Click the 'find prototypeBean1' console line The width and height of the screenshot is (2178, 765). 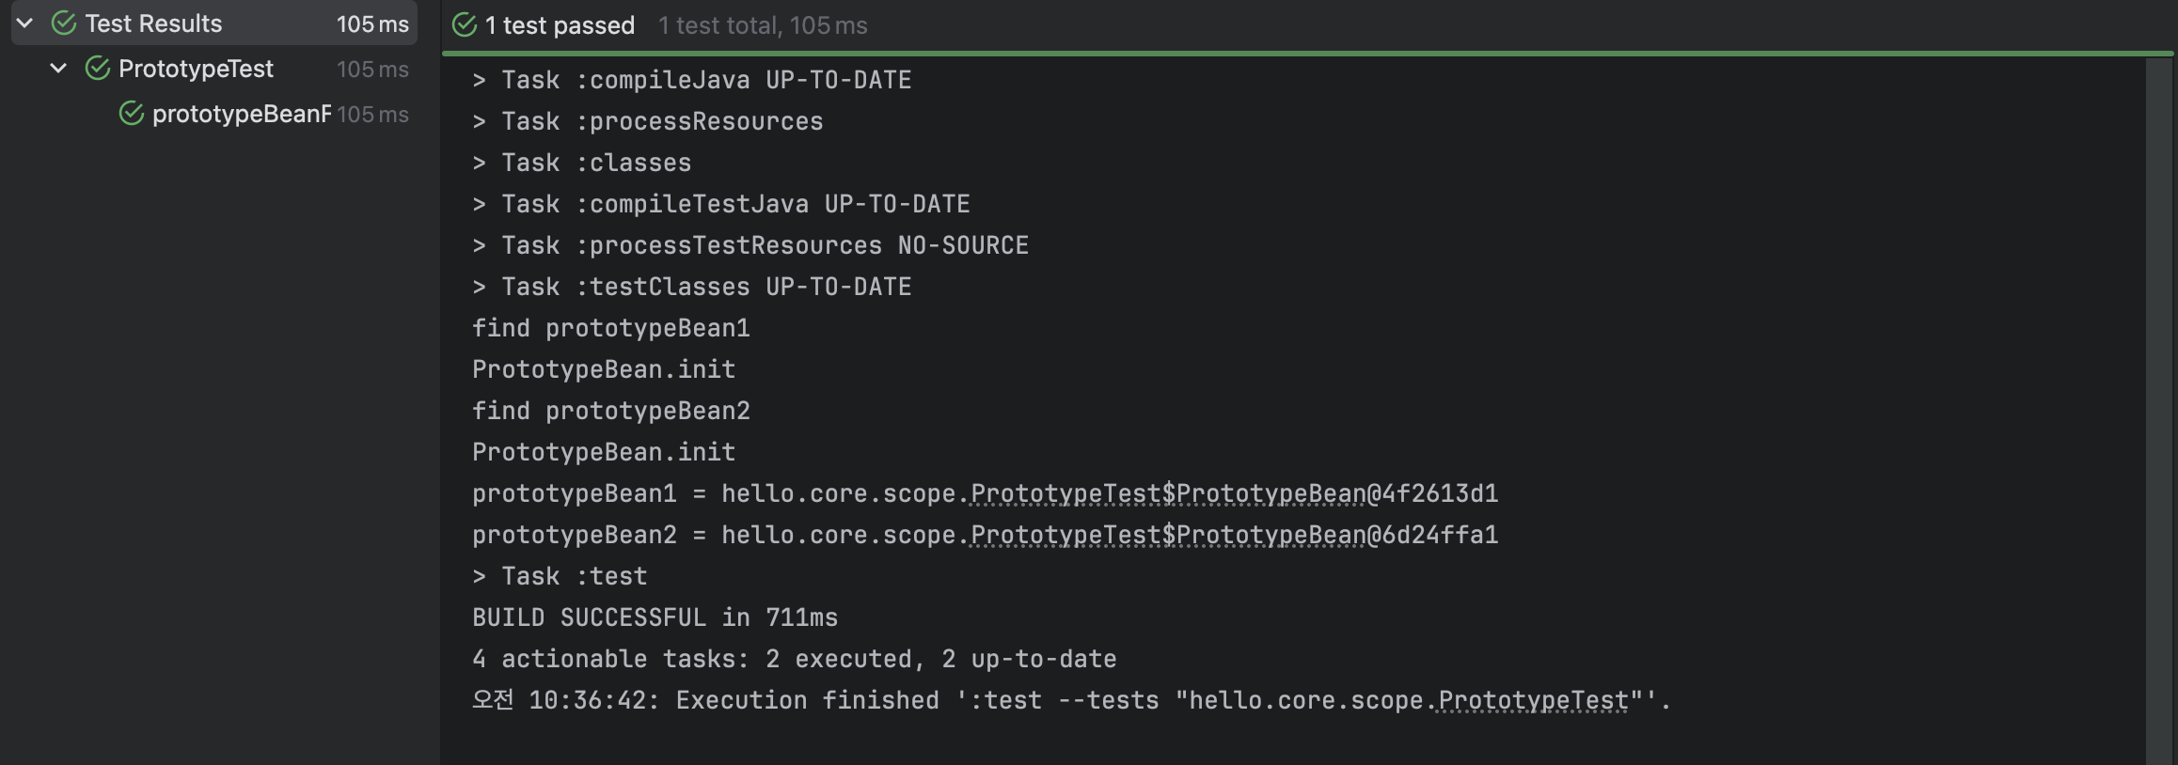[x=611, y=328]
